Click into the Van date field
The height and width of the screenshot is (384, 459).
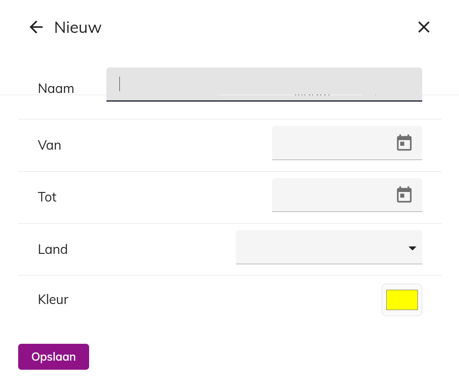[347, 143]
